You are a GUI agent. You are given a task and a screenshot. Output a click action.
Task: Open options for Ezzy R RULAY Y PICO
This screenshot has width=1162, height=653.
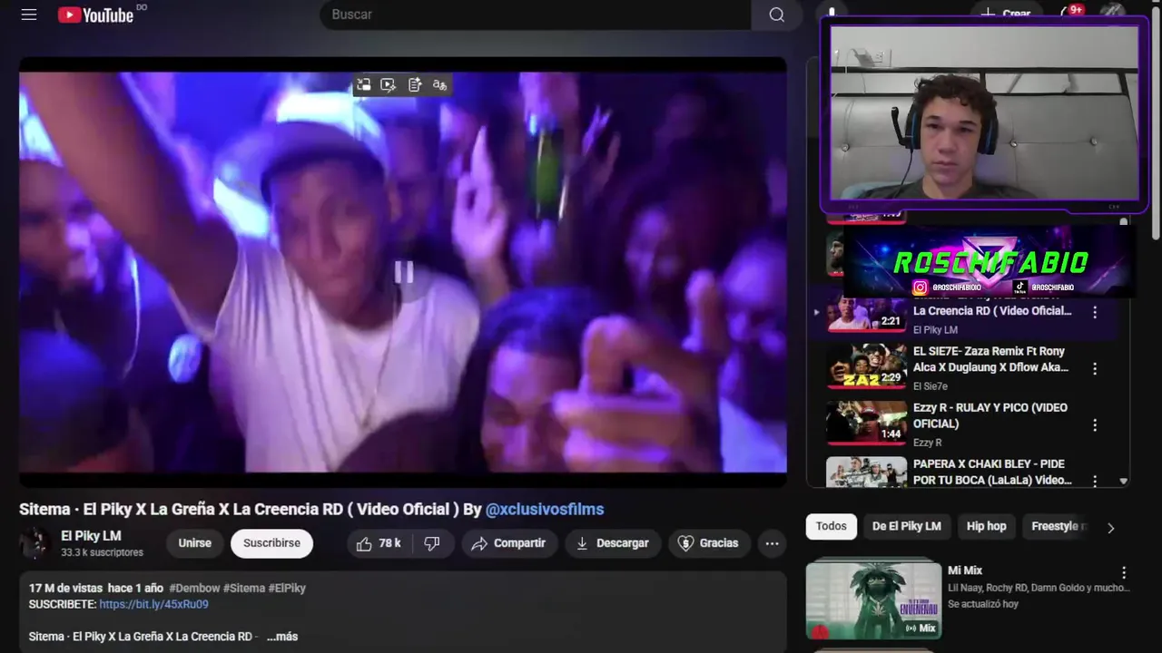point(1095,424)
